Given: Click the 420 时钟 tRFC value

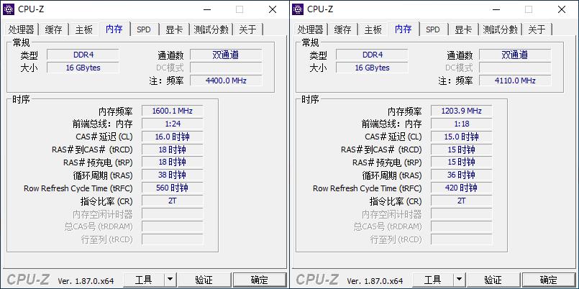Looking at the screenshot, I should point(462,188).
